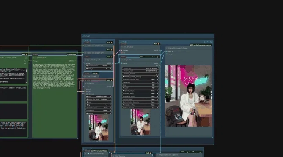Open the overwrite_mode dropdown in Image Save
Screen dimensions: 283x157
tap(140, 96)
